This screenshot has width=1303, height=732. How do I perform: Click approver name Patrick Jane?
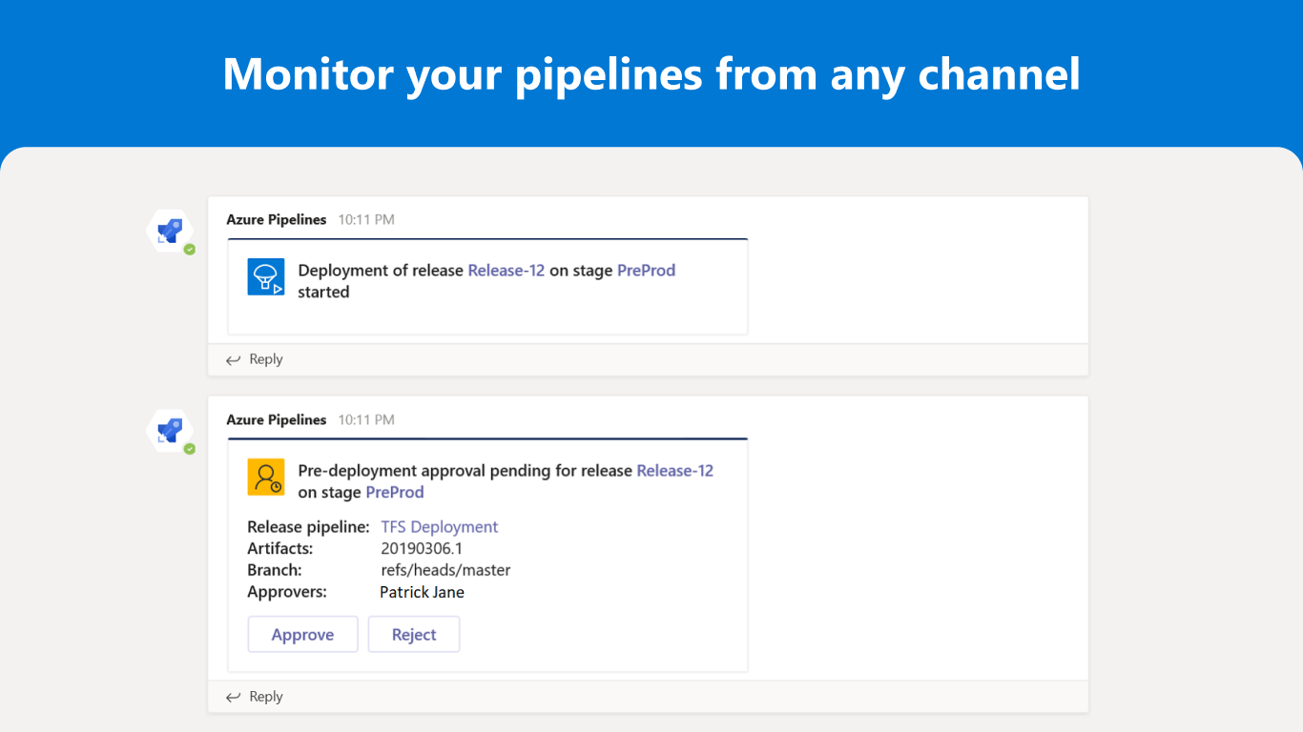pyautogui.click(x=422, y=593)
